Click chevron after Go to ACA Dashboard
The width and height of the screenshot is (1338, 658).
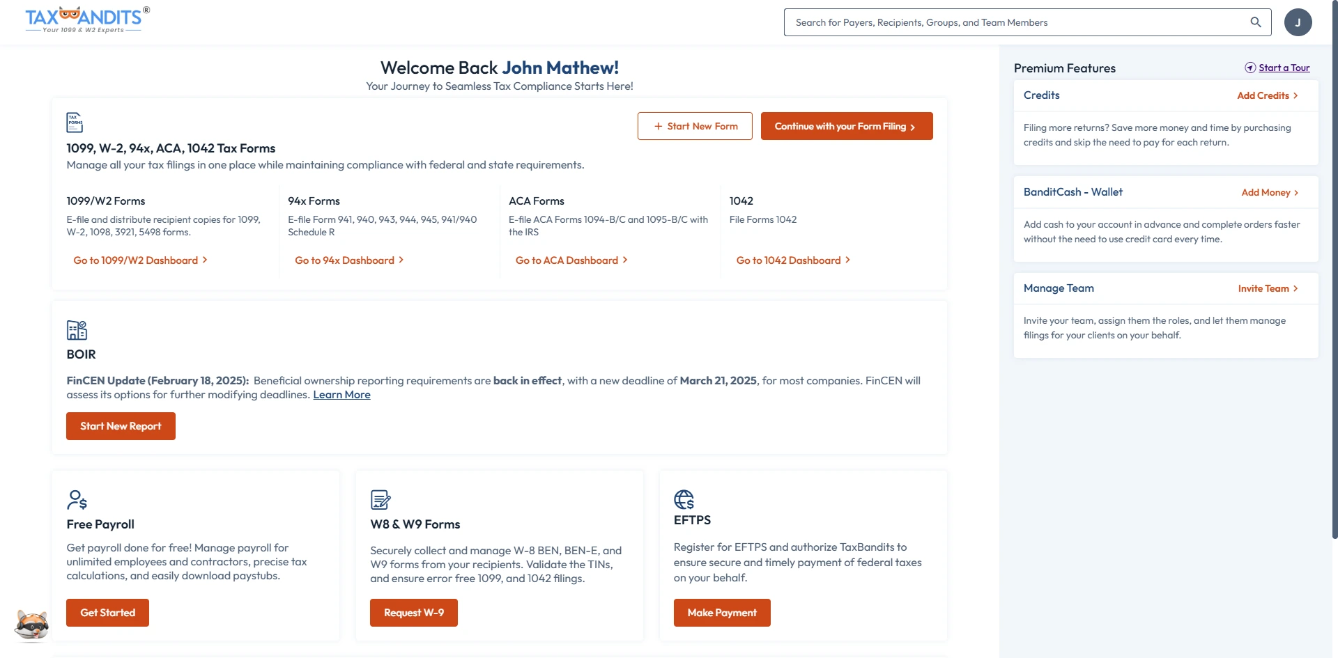(625, 260)
